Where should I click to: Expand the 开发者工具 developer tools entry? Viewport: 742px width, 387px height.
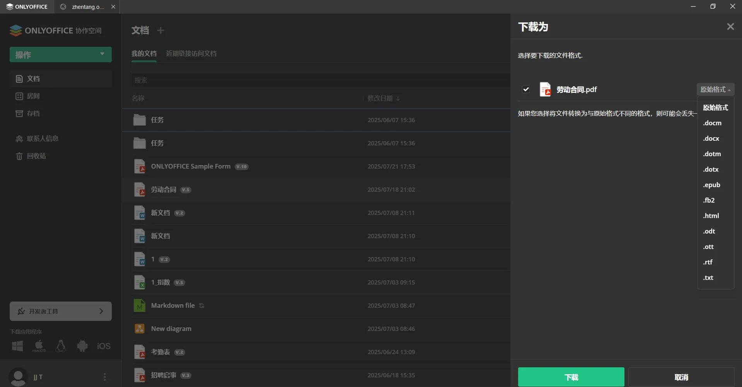(61, 311)
